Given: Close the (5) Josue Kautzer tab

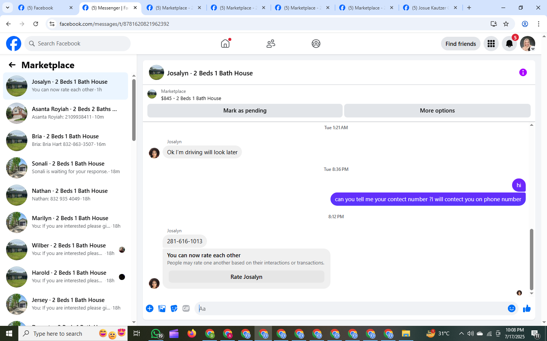Looking at the screenshot, I should coord(455,8).
